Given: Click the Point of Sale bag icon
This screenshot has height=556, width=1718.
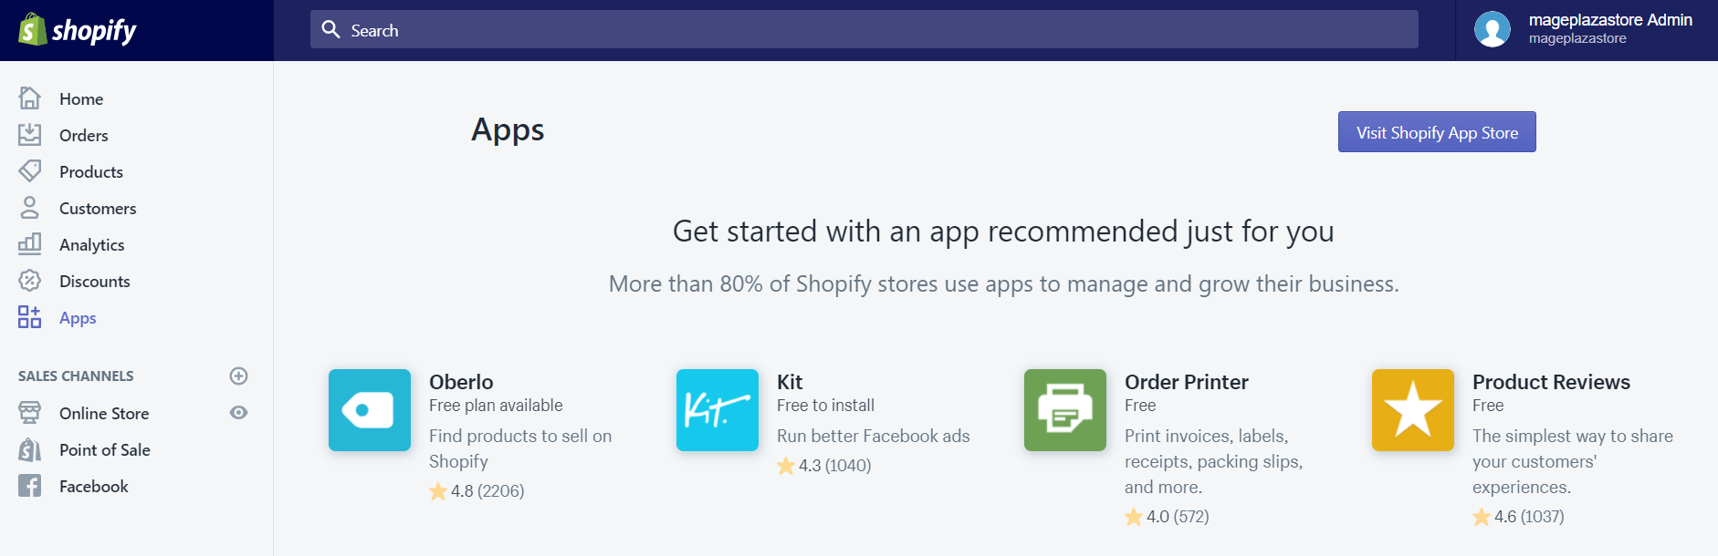Looking at the screenshot, I should click(30, 449).
